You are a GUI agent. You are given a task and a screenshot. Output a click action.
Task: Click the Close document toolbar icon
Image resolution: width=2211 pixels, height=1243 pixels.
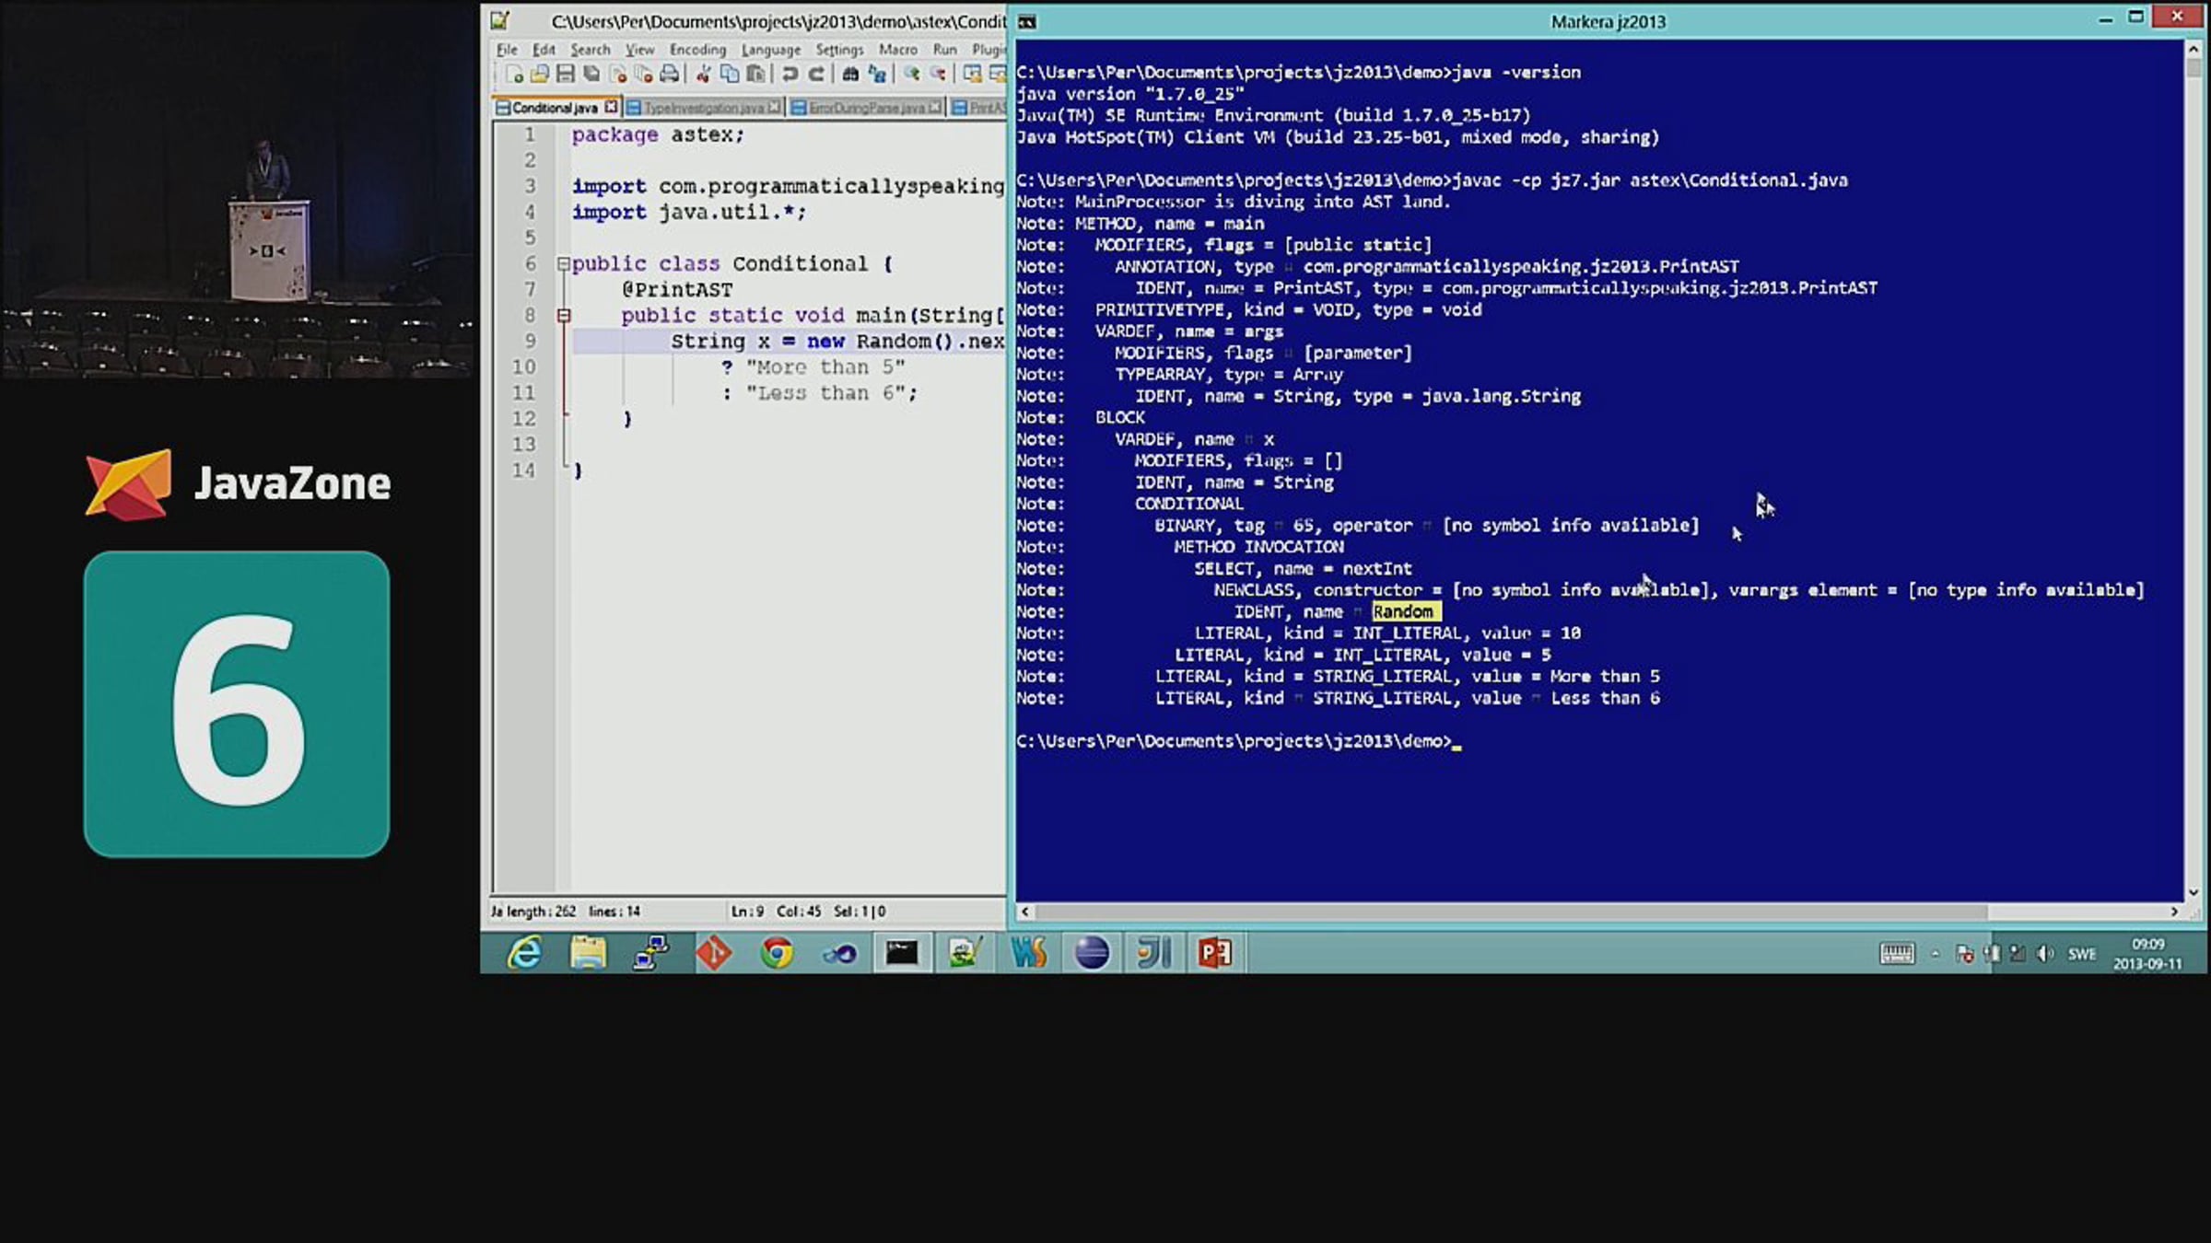click(618, 75)
